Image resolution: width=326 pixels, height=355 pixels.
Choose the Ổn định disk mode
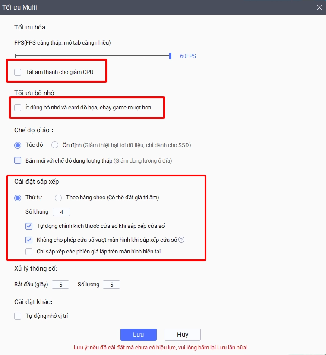(55, 145)
